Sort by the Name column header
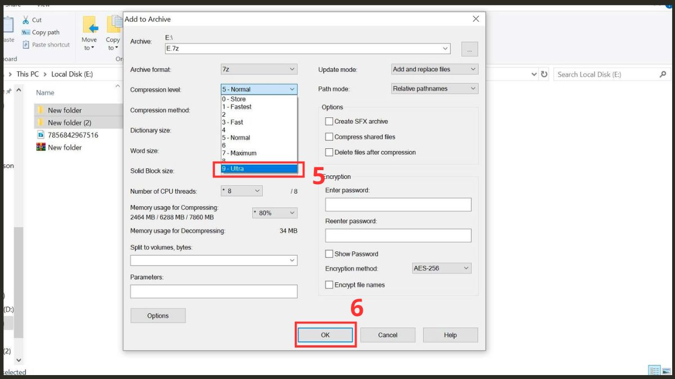 [x=45, y=93]
